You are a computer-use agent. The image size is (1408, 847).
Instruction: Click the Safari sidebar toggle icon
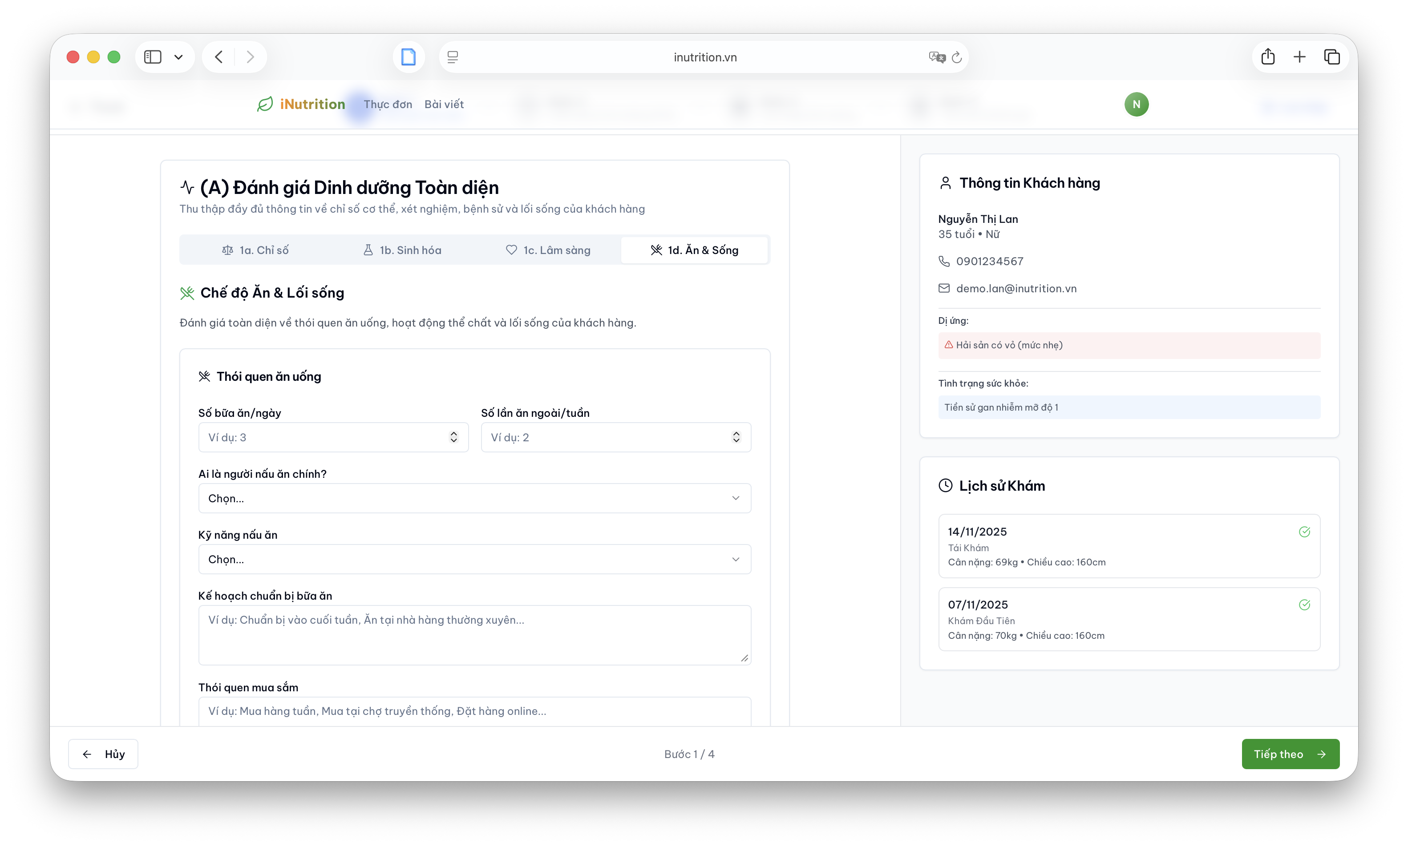pyautogui.click(x=153, y=57)
